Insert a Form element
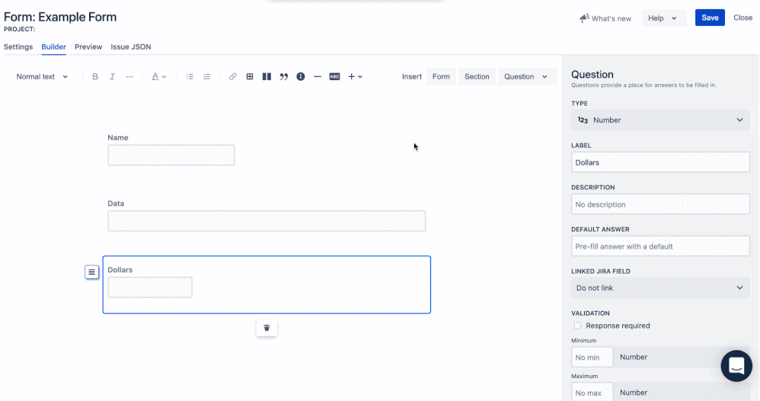The width and height of the screenshot is (760, 401). (x=441, y=77)
